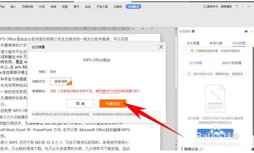Click the 套餐剩余 value 500

pyautogui.click(x=53, y=91)
